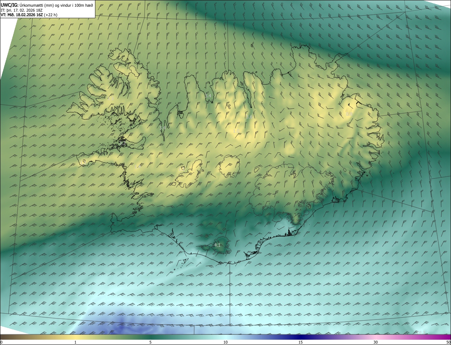Viewport: 451px width, 345px height.
Task: Click the light pink color band above 30
Action: point(376,337)
